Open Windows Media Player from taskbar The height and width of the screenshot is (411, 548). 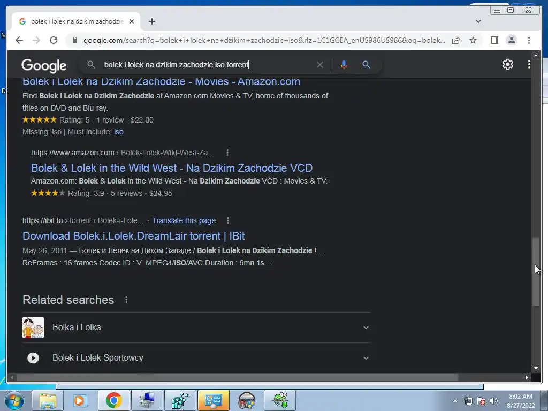coord(80,400)
